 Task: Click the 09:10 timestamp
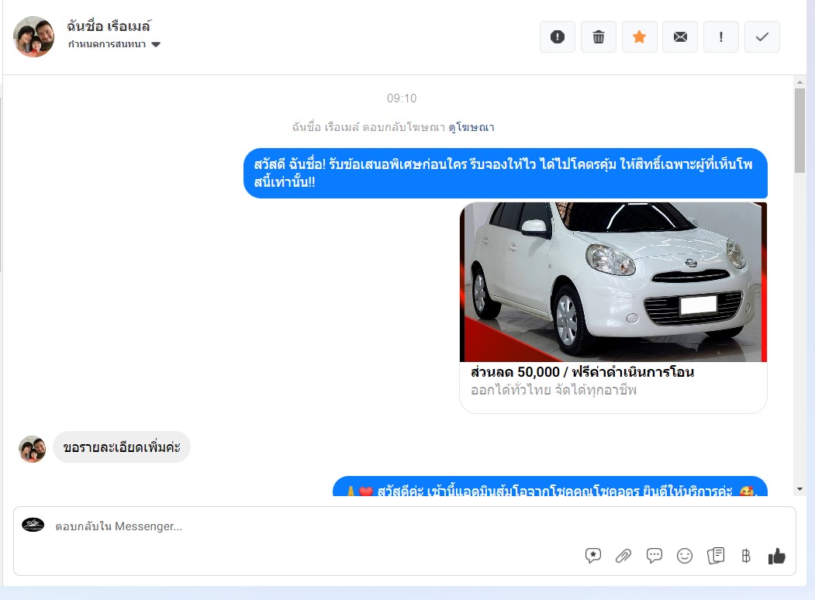tap(402, 98)
